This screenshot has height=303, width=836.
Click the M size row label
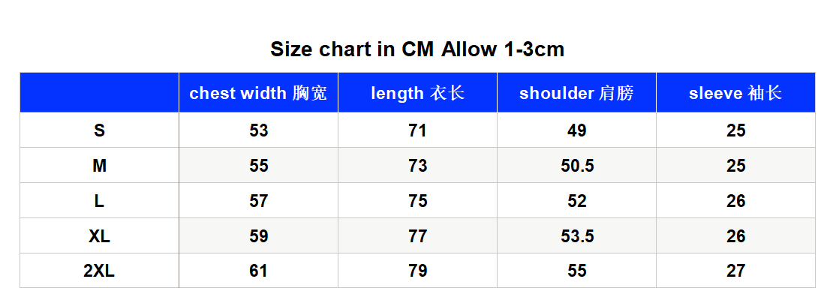click(x=99, y=166)
